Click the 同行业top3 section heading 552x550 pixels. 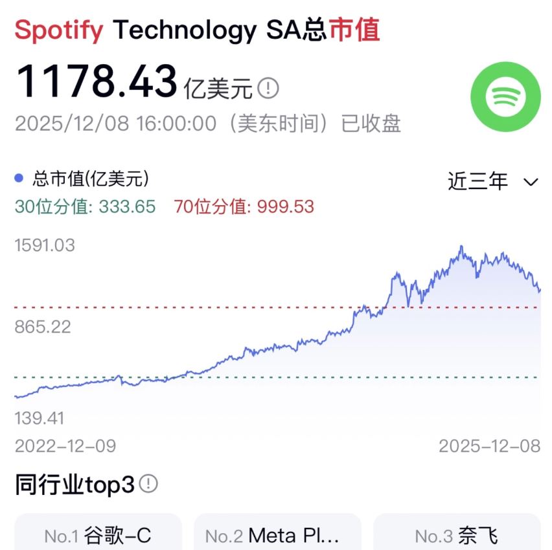[75, 484]
